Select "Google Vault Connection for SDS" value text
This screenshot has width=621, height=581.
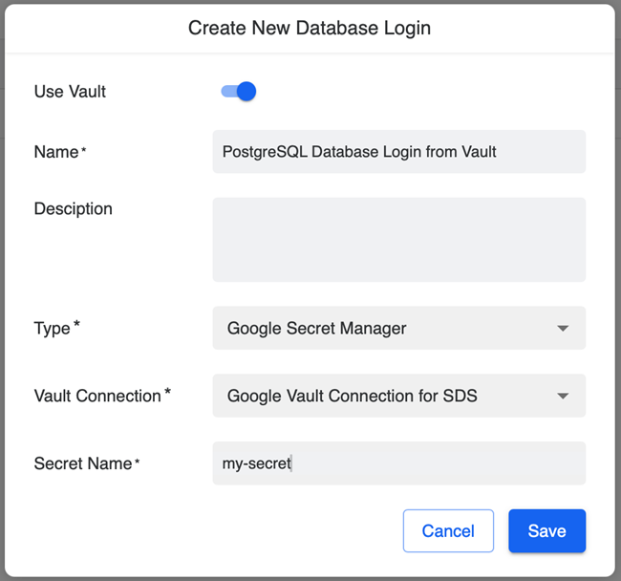click(x=352, y=396)
